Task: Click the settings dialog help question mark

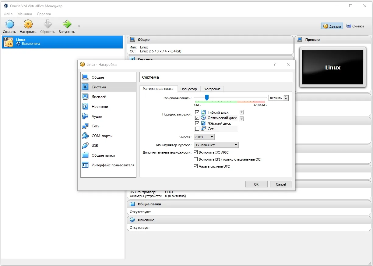Action: click(x=275, y=64)
